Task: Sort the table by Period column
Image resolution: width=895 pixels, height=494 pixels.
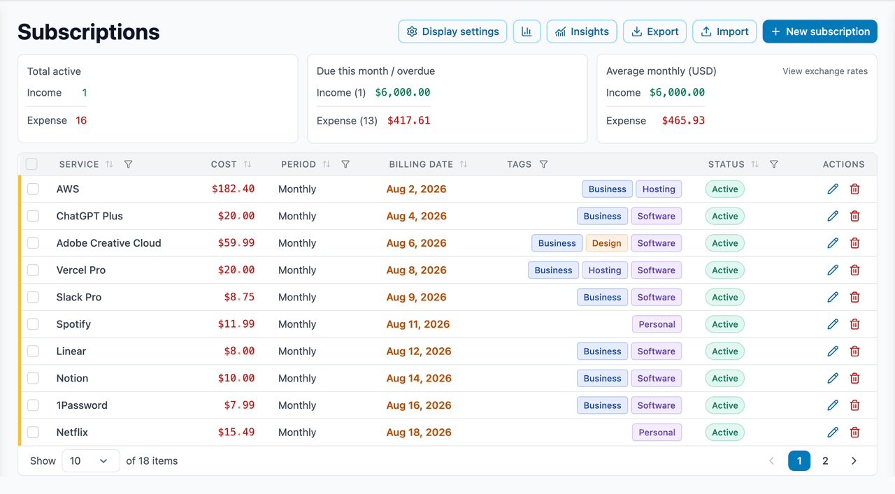Action: [x=327, y=164]
